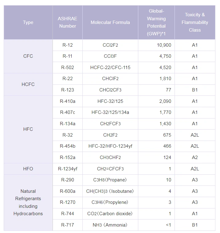Click the HFO type cell
This screenshot has width=220, height=233.
(28, 169)
